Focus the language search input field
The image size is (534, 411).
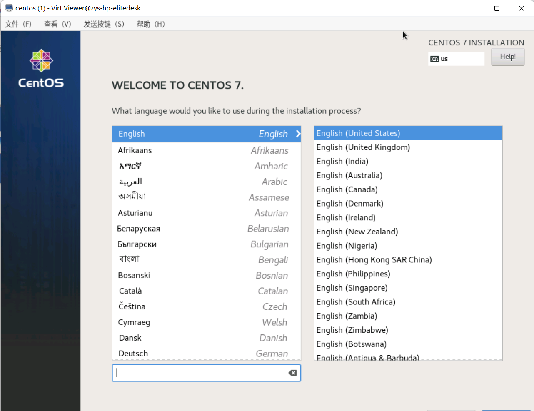tap(200, 373)
